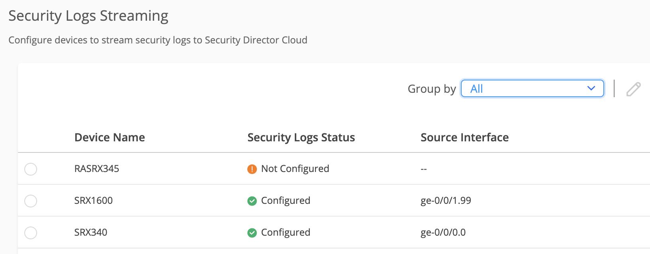
Task: Click the ge-0/0/0.0 source interface value
Action: [443, 233]
